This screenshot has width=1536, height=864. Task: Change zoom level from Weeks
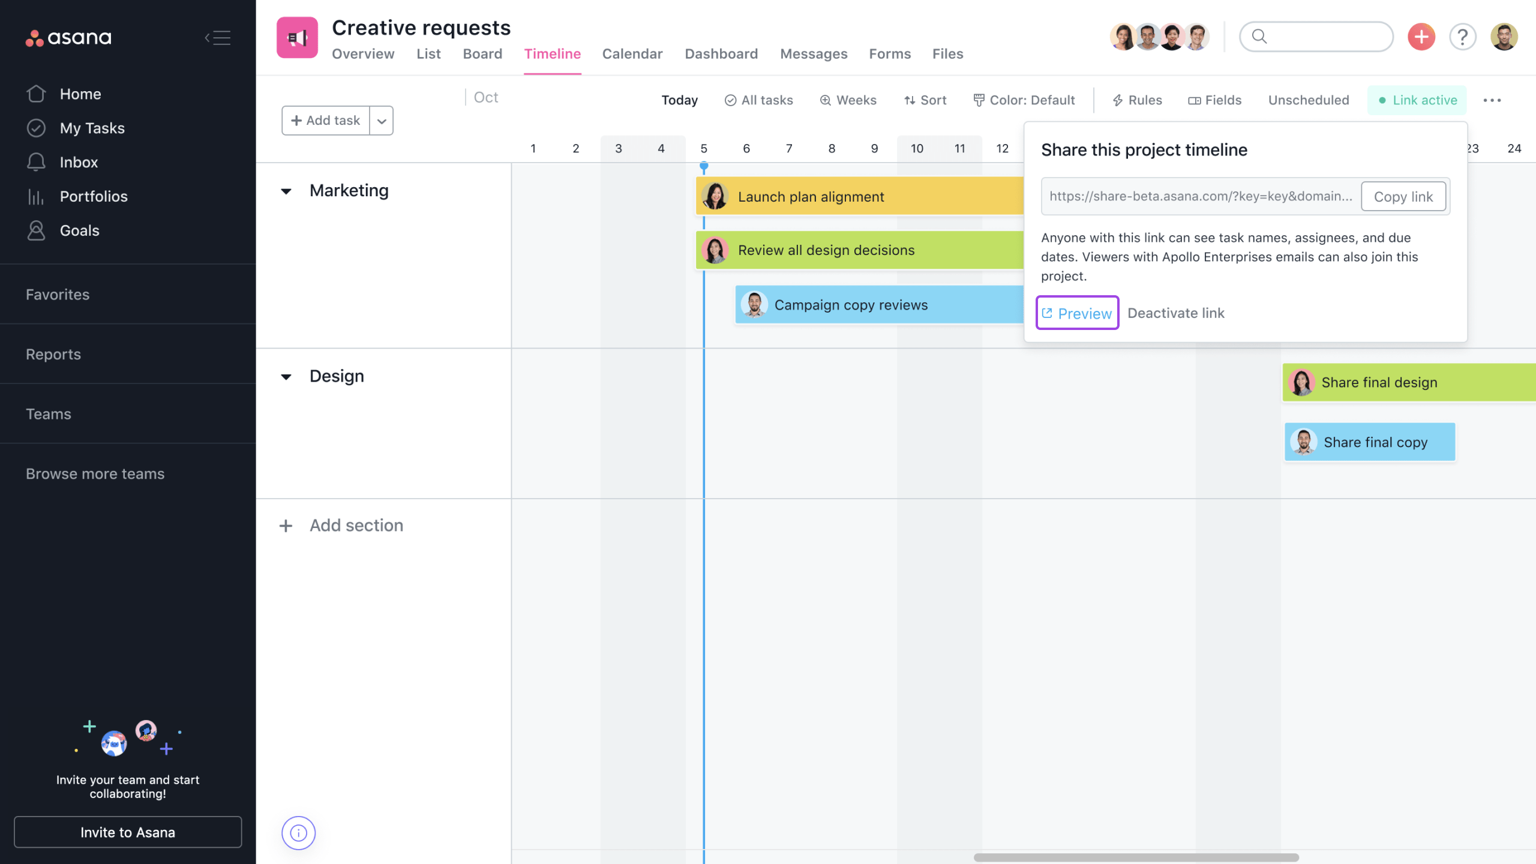[x=848, y=100]
